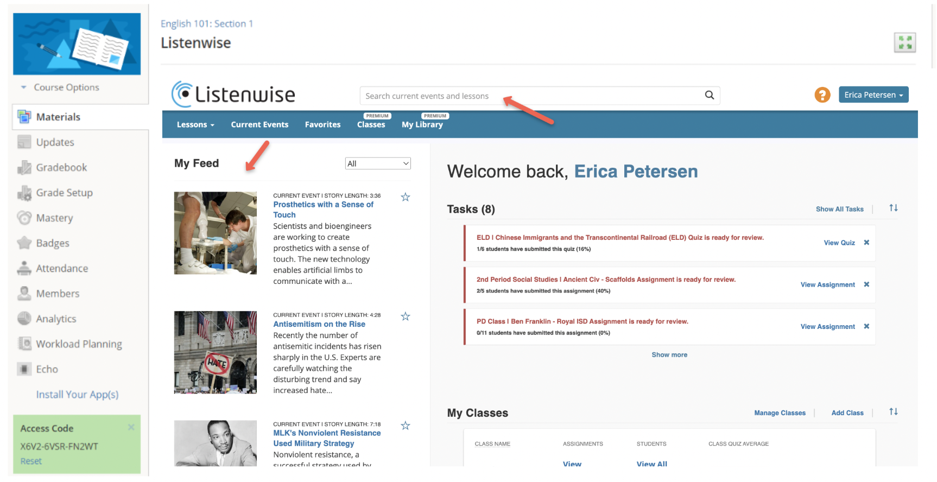Expand the Lessons dropdown menu
This screenshot has height=482, width=937.
click(195, 125)
